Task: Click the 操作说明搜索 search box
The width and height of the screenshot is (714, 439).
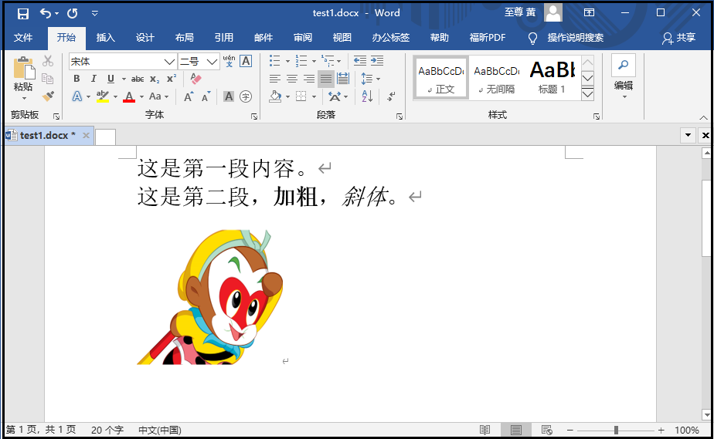Action: pos(575,37)
